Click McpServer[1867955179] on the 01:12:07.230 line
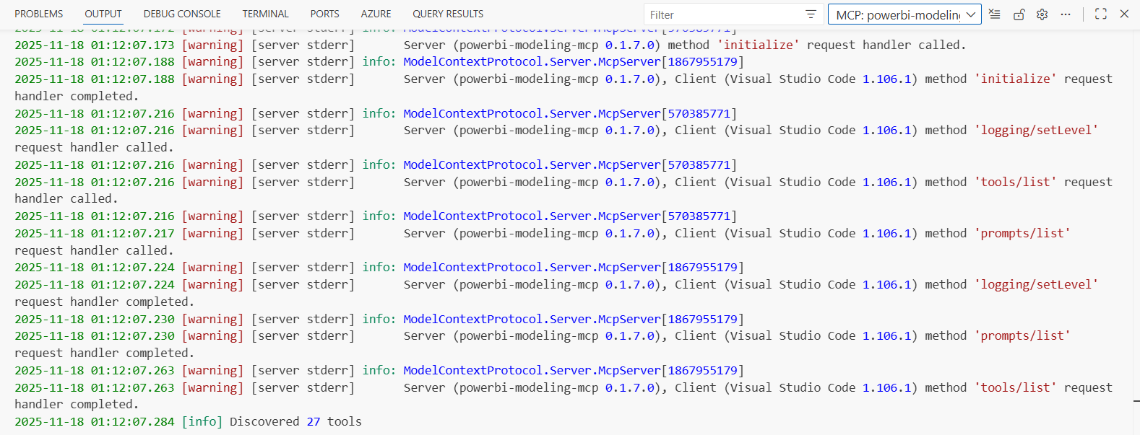This screenshot has height=435, width=1140. tap(670, 319)
